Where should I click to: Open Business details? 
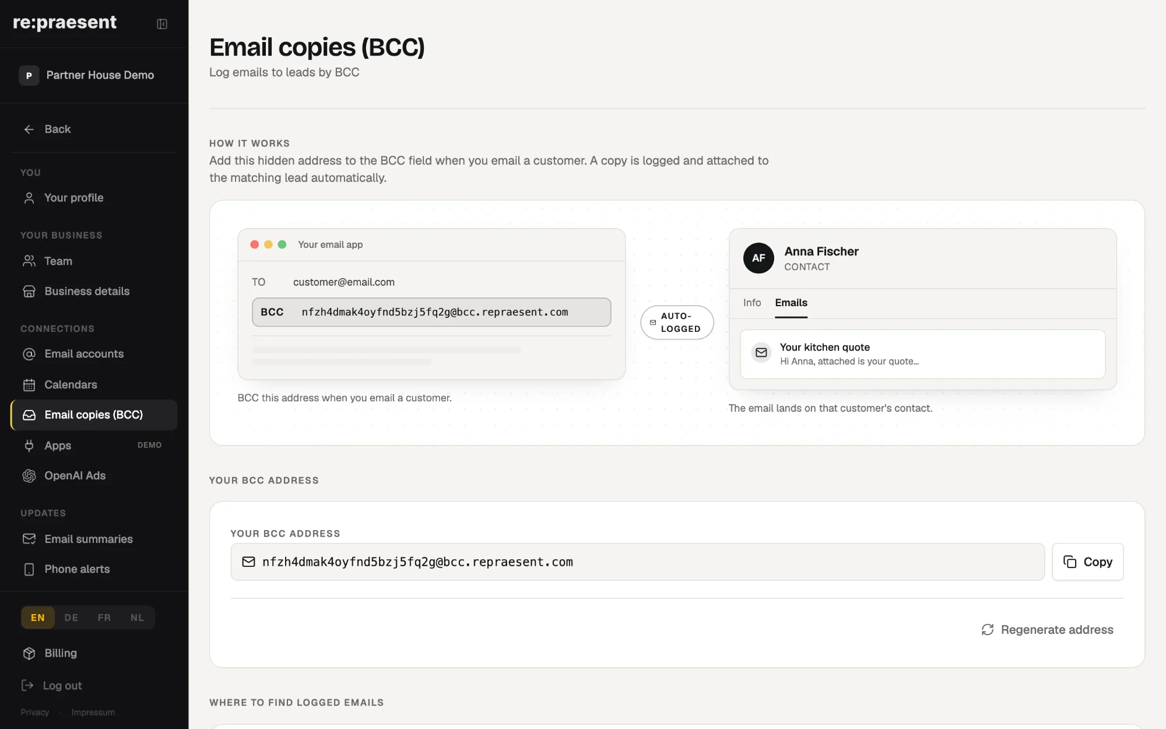tap(94, 292)
